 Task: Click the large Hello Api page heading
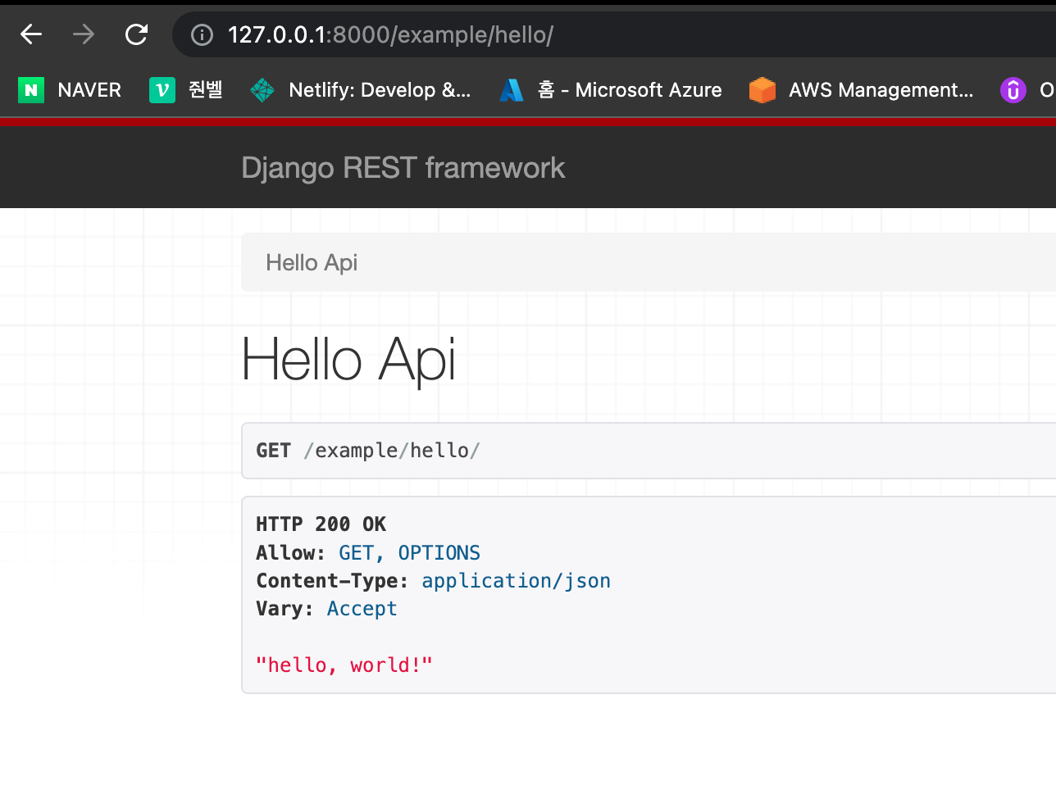coord(349,360)
